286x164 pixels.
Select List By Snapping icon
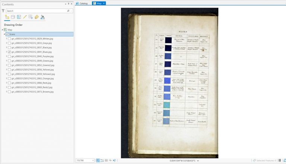(31, 17)
